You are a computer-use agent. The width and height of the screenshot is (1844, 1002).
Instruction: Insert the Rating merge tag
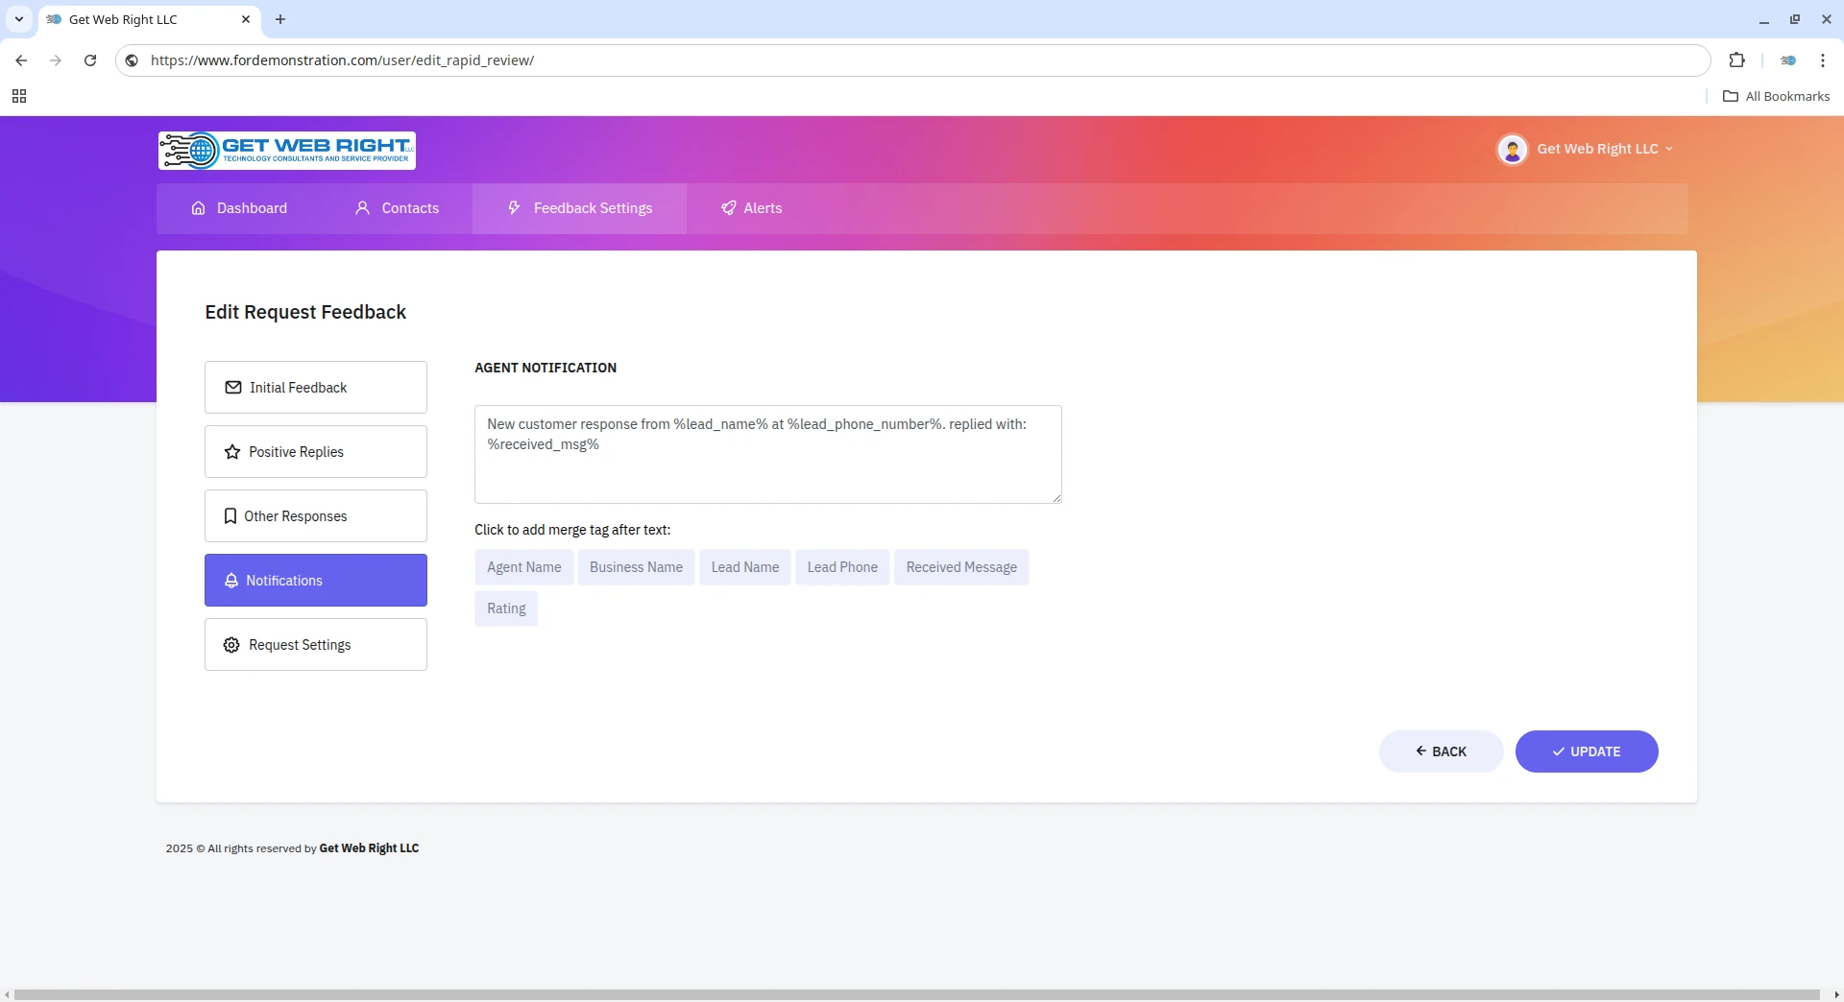click(x=506, y=608)
